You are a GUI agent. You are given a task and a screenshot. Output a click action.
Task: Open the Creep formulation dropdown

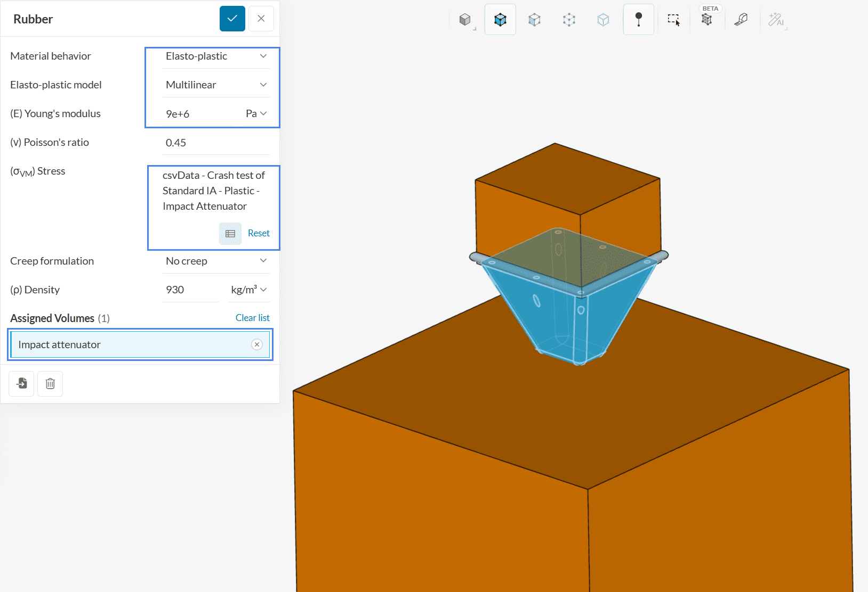pos(216,261)
